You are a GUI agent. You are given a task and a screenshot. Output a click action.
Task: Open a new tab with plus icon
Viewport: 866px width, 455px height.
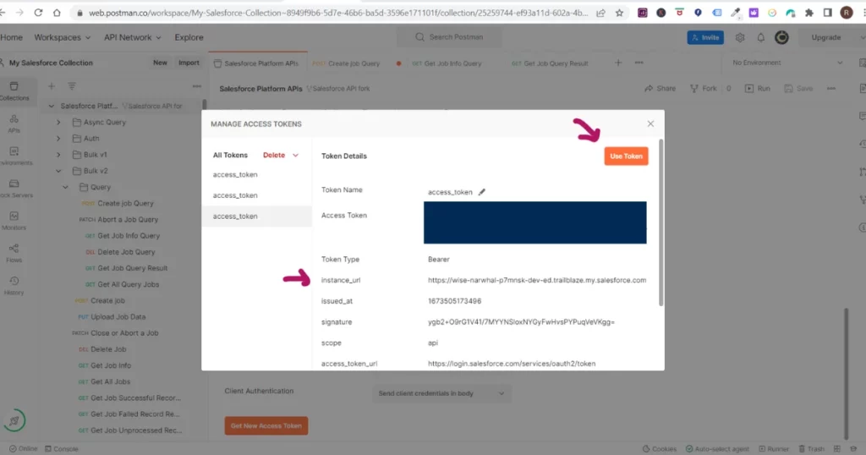pos(618,63)
